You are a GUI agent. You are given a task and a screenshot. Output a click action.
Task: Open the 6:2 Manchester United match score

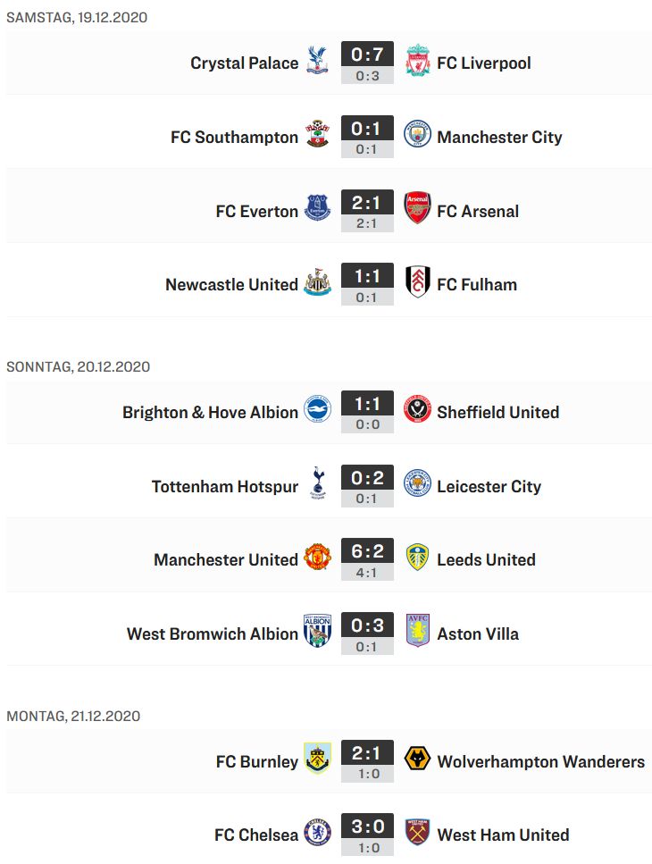pos(367,558)
